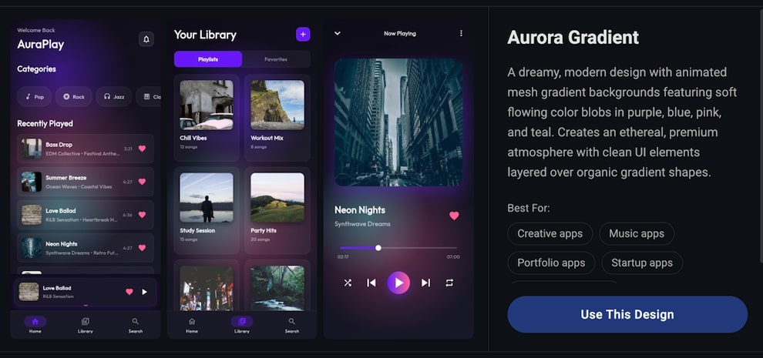The image size is (763, 358).
Task: Switch to the Favorites tab
Action: tap(276, 59)
